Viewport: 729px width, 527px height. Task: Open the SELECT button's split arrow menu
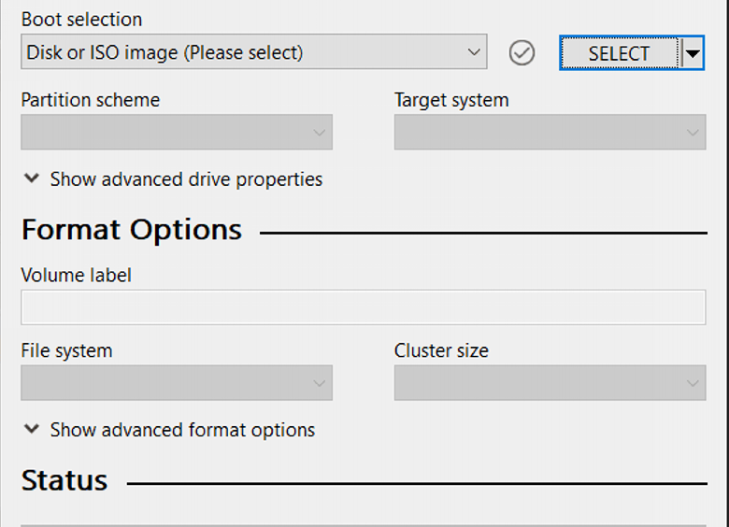click(693, 53)
